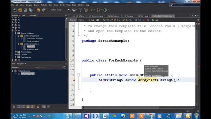Click the New File toolbar icon
The height and width of the screenshot is (119, 211).
coord(15,10)
